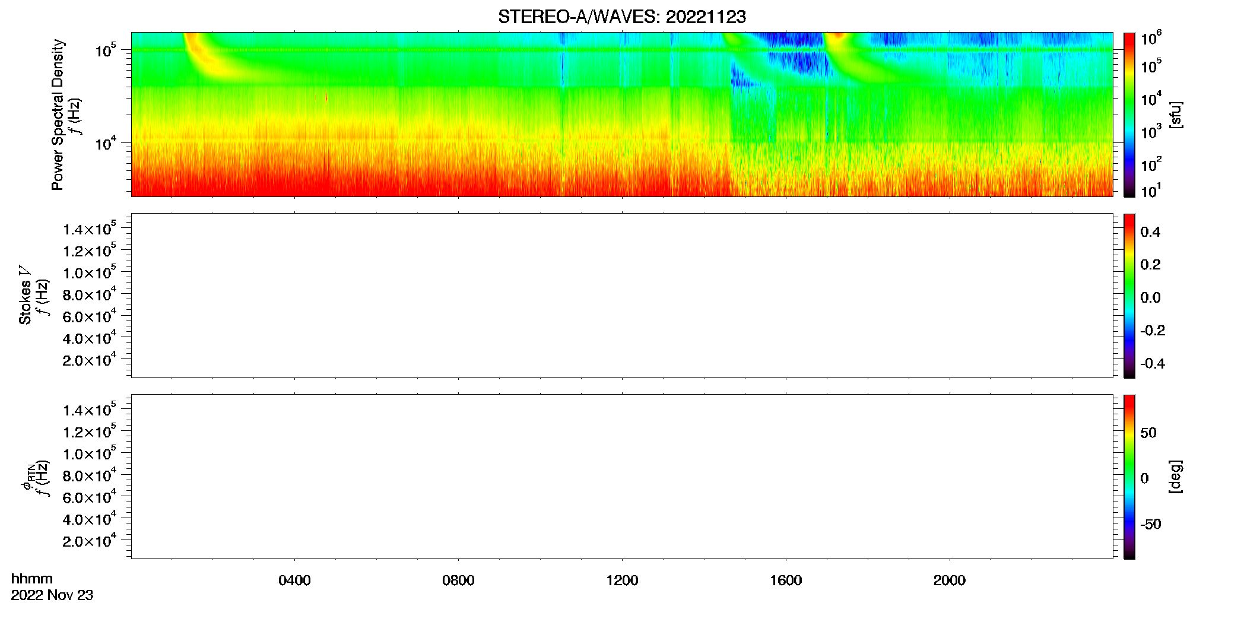Click the "1600" time tick label
Image resolution: width=1244 pixels, height=641 pixels.
click(x=786, y=580)
